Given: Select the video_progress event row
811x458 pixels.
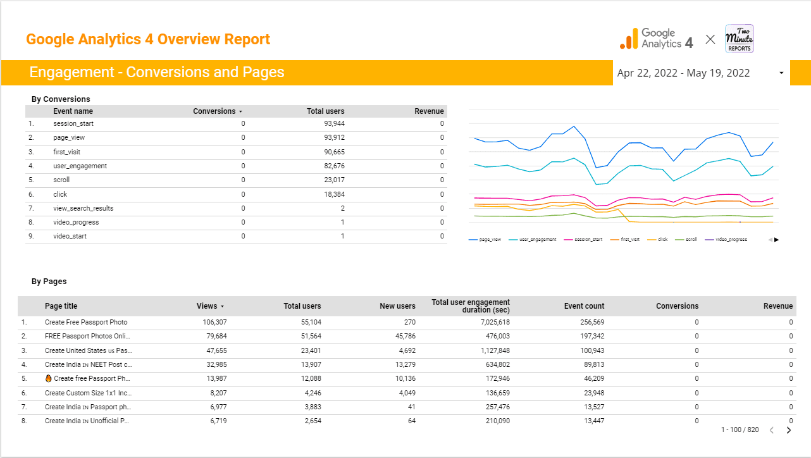Looking at the screenshot, I should pos(236,222).
